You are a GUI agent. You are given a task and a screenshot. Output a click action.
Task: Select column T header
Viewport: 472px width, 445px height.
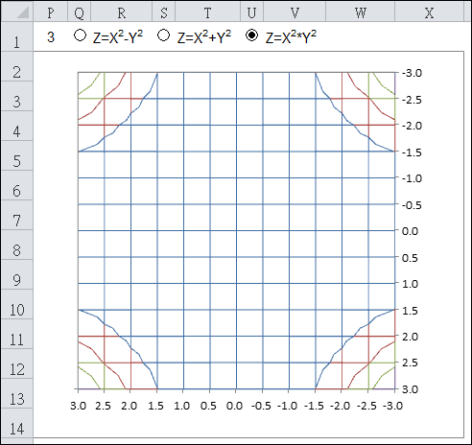click(x=207, y=12)
